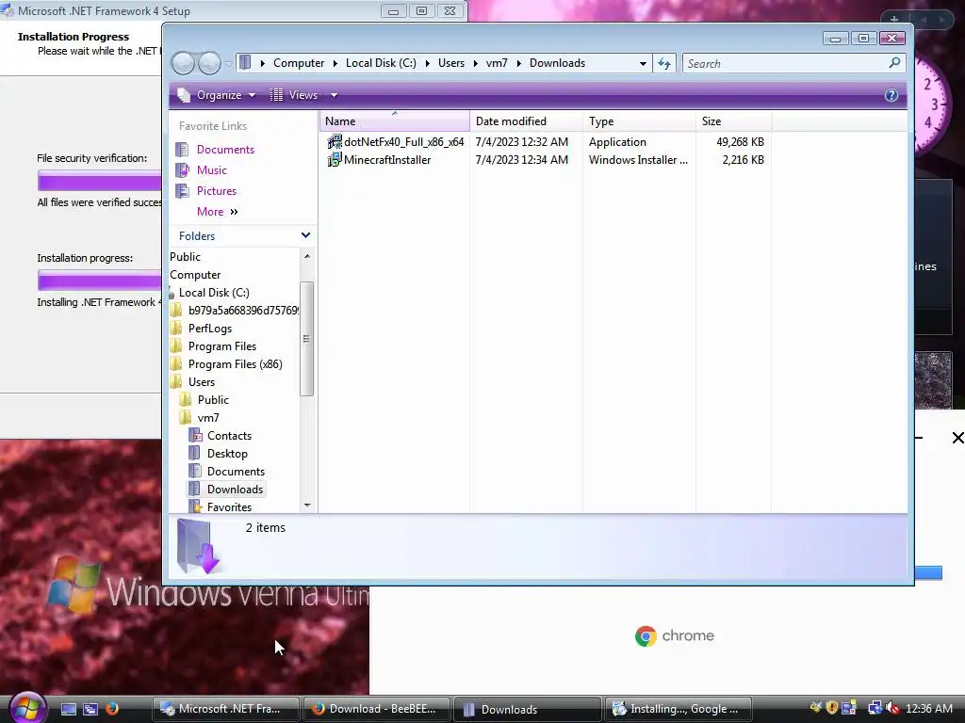The image size is (965, 723).
Task: Open the recent pages dropdown beside Forward
Action: pyautogui.click(x=228, y=63)
